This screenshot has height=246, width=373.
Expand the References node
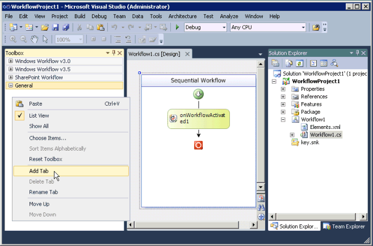tap(283, 97)
